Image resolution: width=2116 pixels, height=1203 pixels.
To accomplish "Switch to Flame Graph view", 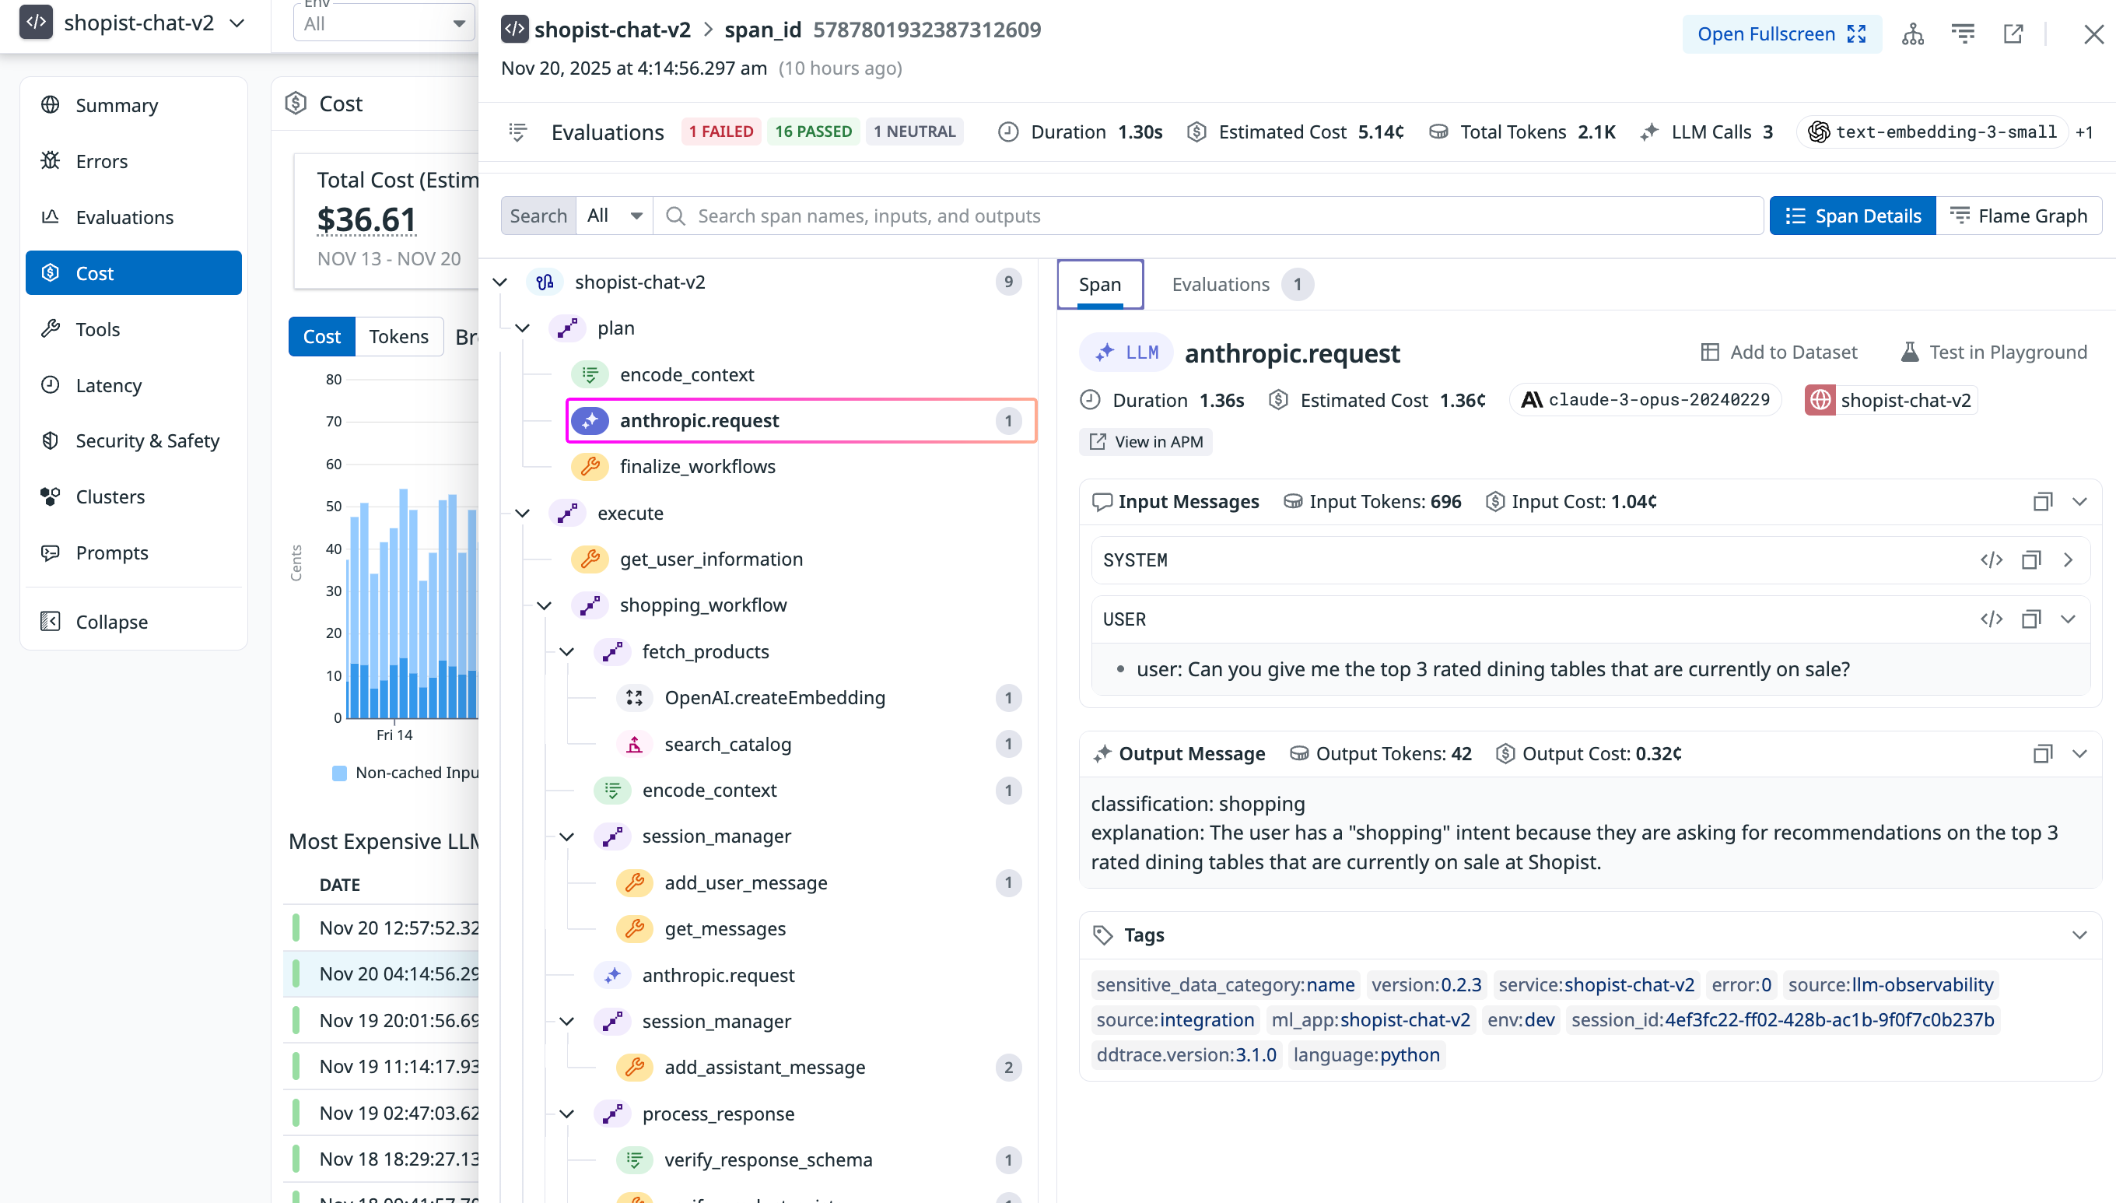I will (2019, 216).
